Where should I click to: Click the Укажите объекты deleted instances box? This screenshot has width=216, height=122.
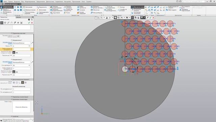pyautogui.click(x=21, y=107)
